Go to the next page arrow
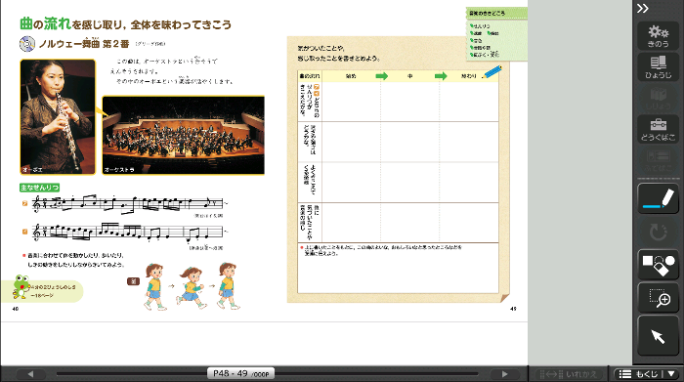684x382 pixels. coord(505,374)
